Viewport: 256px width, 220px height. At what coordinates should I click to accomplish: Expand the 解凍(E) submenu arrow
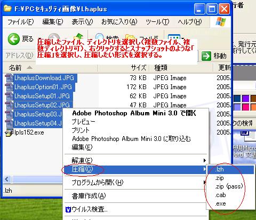(204, 161)
